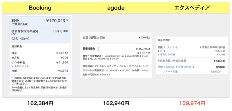
Task: Select the エクスペディア column header
Action: click(192, 8)
